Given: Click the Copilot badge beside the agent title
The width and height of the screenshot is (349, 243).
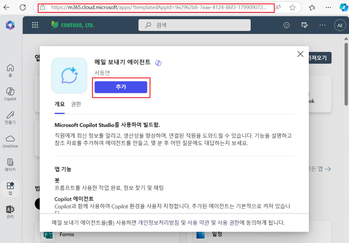Looking at the screenshot, I should coord(158,63).
